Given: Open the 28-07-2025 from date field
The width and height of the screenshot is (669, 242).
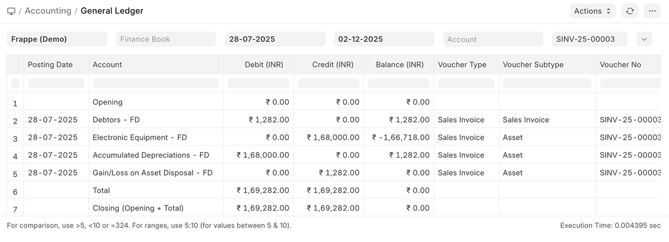Looking at the screenshot, I should (275, 39).
